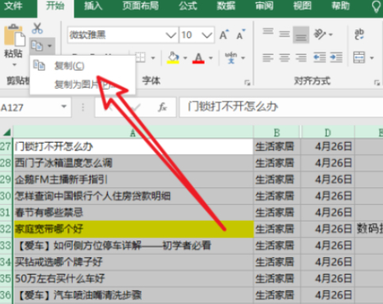Image resolution: width=383 pixels, height=304 pixels.
Task: Click the Select All corner triangle
Action: point(6,132)
